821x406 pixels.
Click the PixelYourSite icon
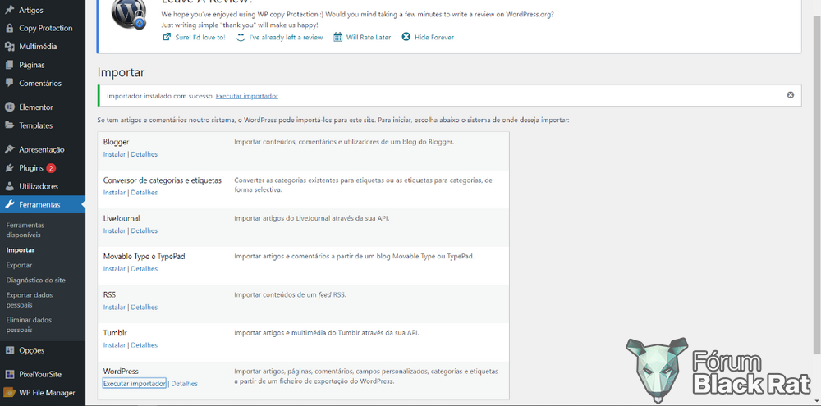point(9,375)
